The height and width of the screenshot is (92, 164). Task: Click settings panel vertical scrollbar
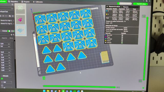point(15,50)
